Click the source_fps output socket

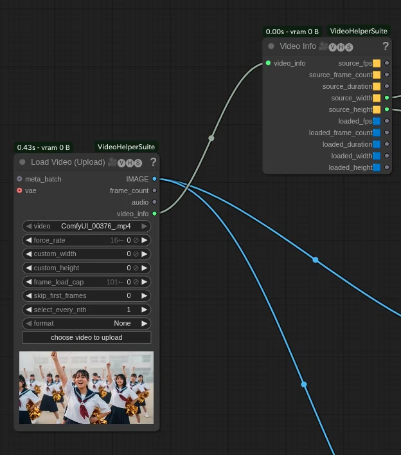point(387,63)
